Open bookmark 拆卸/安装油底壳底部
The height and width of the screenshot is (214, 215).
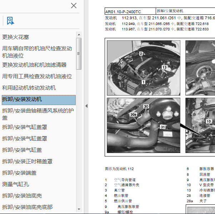coord(27,207)
